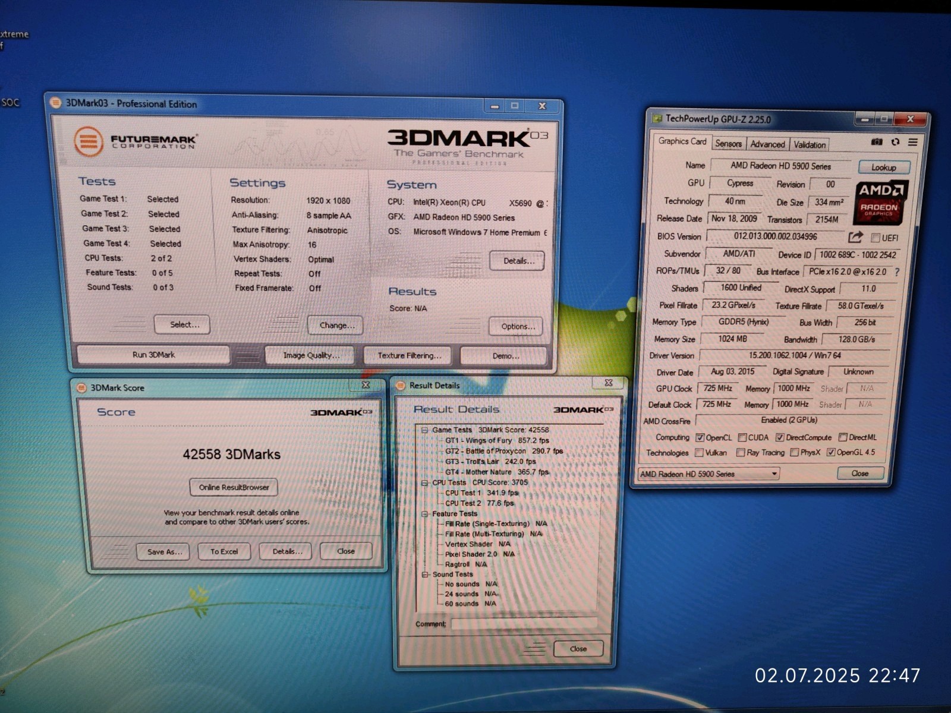
Task: Toggle the UEFI checkbox in GPU-Z
Action: pyautogui.click(x=875, y=238)
